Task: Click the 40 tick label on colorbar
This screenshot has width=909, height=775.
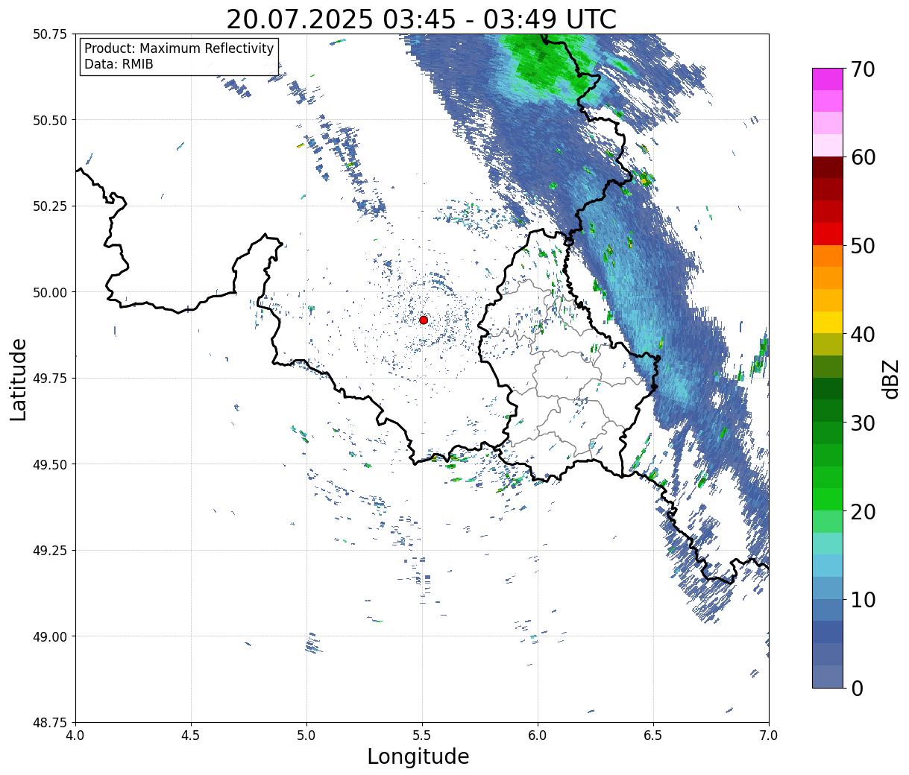Action: click(x=862, y=335)
